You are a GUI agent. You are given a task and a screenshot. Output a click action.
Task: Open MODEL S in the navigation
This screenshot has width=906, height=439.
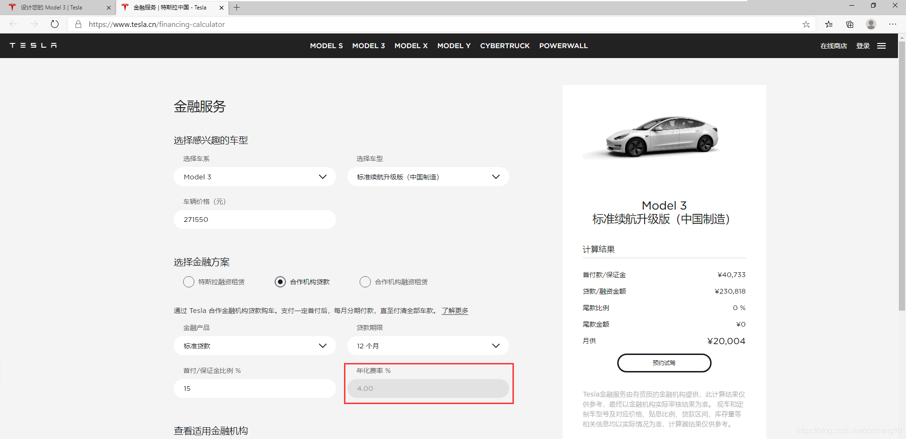(x=326, y=46)
